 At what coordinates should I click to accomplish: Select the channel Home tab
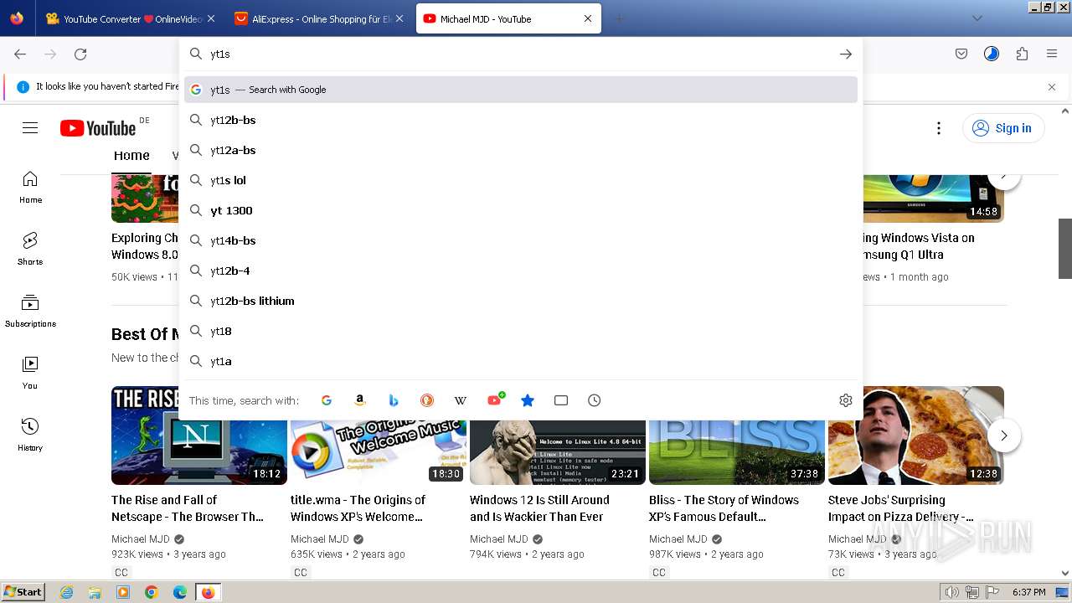tap(131, 156)
